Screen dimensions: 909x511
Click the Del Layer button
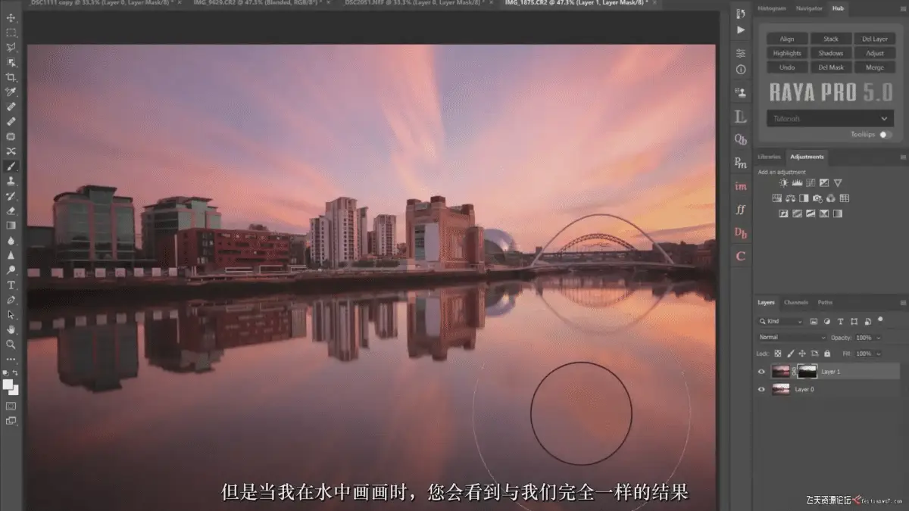pyautogui.click(x=875, y=39)
